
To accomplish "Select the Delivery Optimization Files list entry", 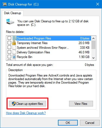I will click(x=49, y=52).
